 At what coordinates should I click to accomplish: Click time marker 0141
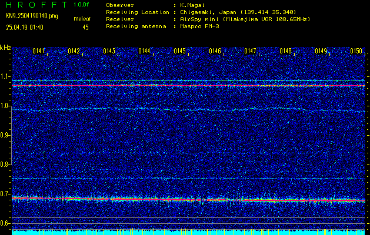(38, 51)
